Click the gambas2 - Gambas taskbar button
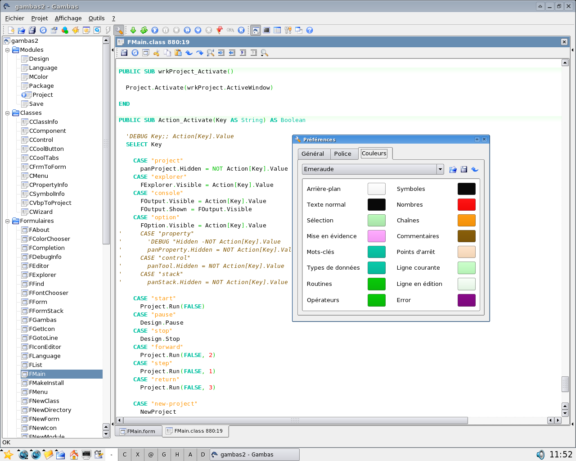 tap(254, 455)
